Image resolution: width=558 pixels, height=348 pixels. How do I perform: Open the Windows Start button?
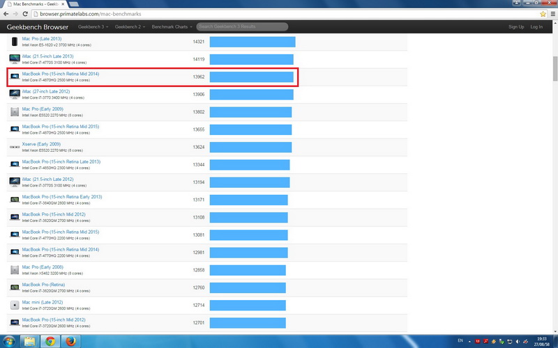click(8, 341)
